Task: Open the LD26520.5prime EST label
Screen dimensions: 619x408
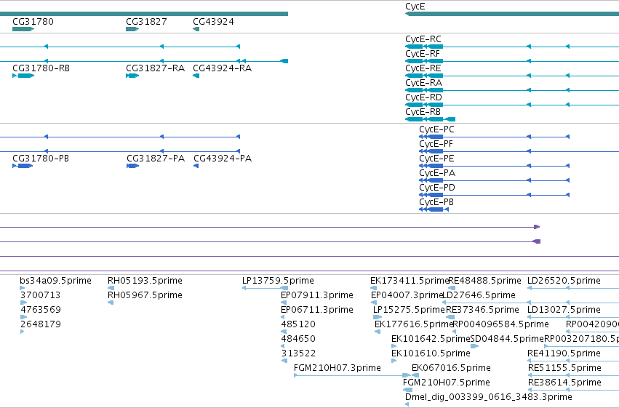Action: pos(564,281)
